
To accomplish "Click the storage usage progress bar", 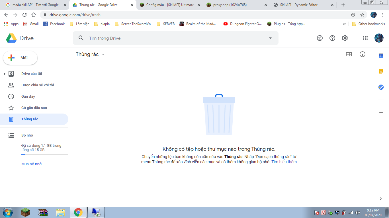I will point(45,154).
